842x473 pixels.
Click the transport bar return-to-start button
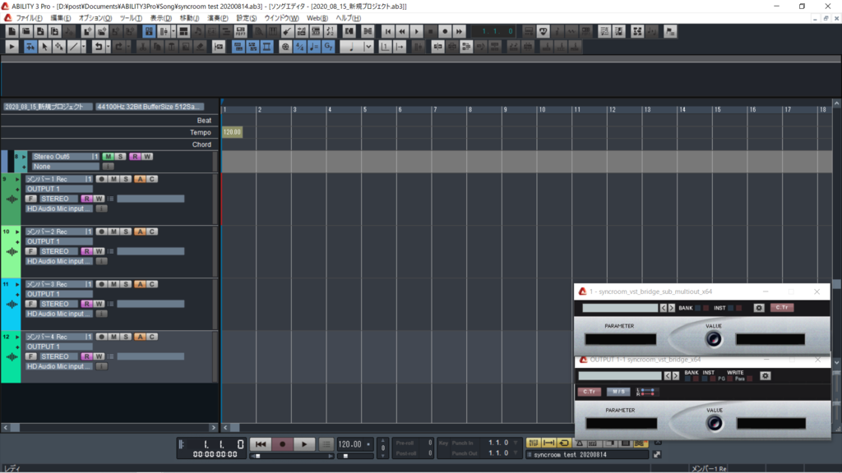(x=261, y=444)
